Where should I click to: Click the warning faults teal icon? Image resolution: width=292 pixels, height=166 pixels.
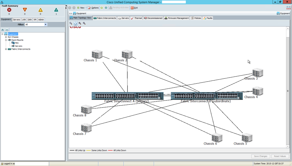(x=56, y=10)
